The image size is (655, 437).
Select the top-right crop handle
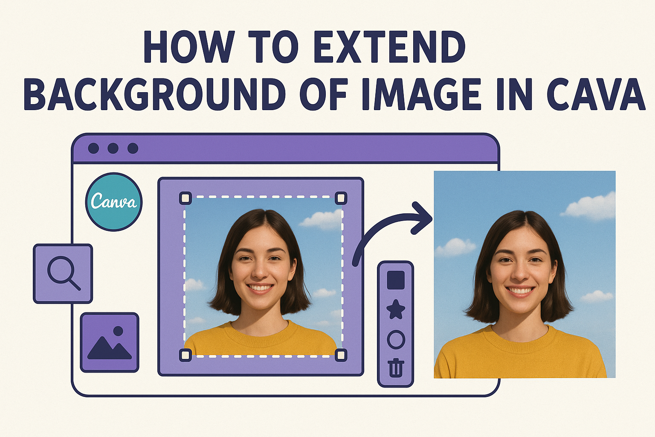point(341,198)
